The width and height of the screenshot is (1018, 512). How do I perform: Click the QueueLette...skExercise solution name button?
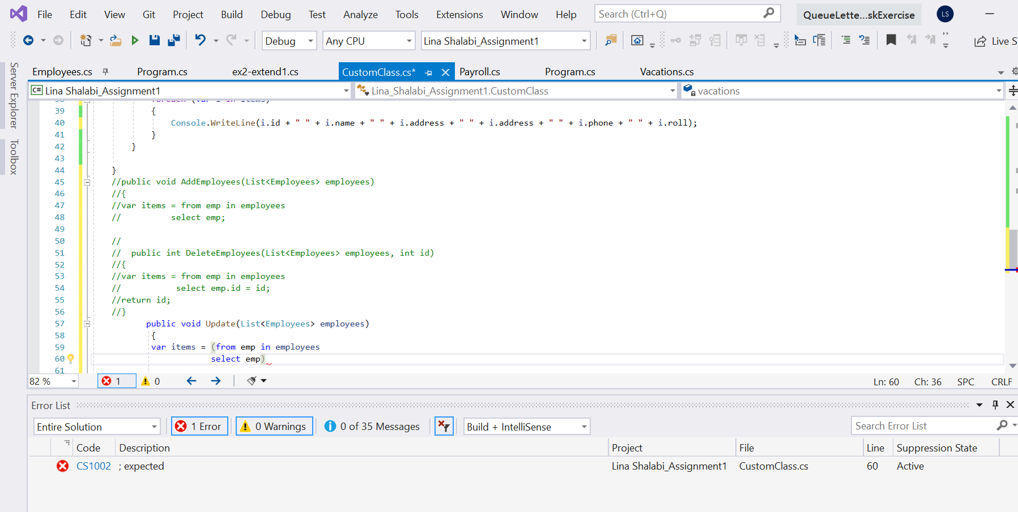tap(859, 15)
